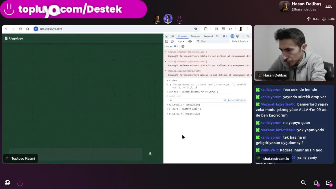The height and width of the screenshot is (189, 336).
Task: Open the notifications bell
Action: click(x=316, y=183)
